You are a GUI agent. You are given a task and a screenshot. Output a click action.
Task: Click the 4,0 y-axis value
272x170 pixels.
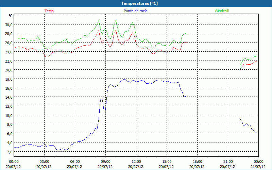point(10,143)
